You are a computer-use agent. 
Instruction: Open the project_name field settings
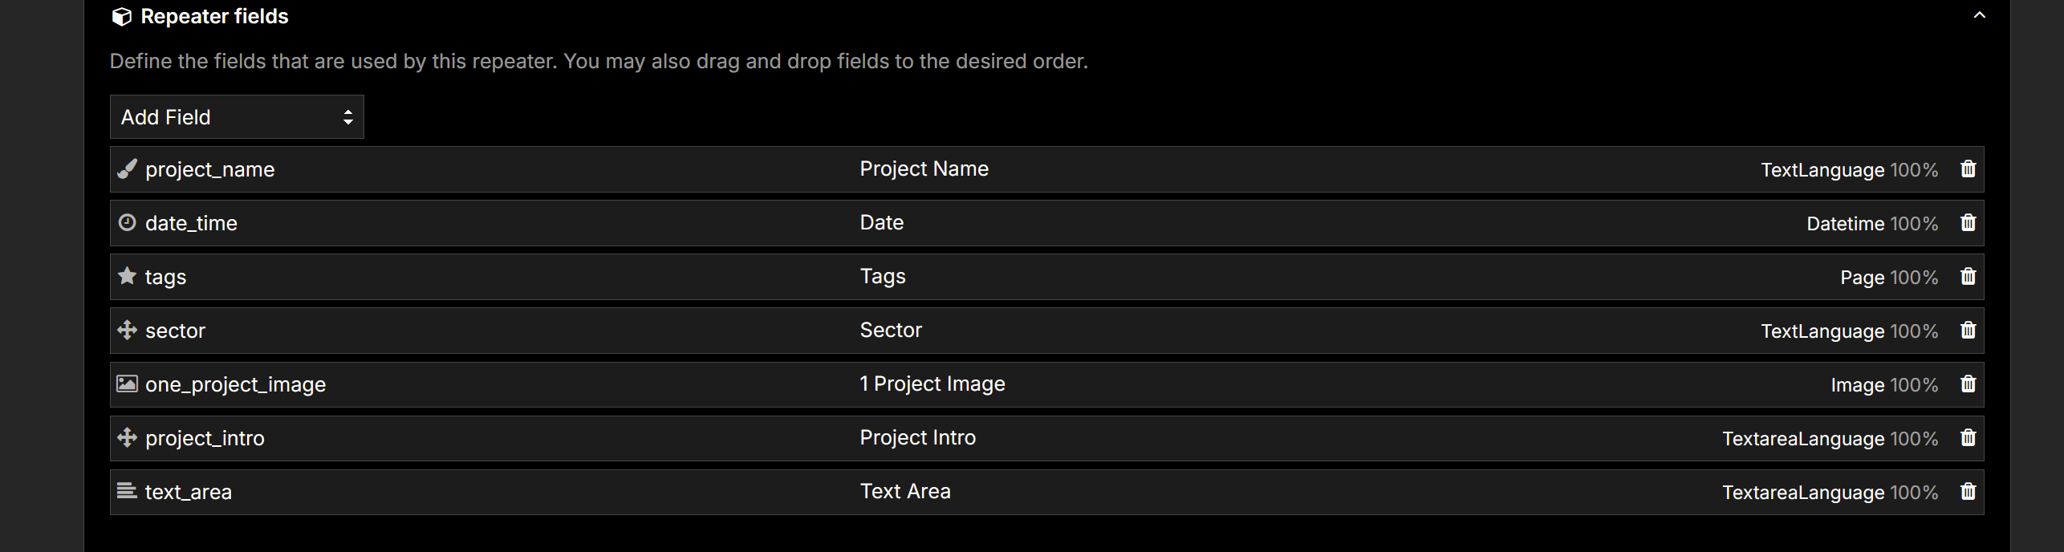click(209, 170)
